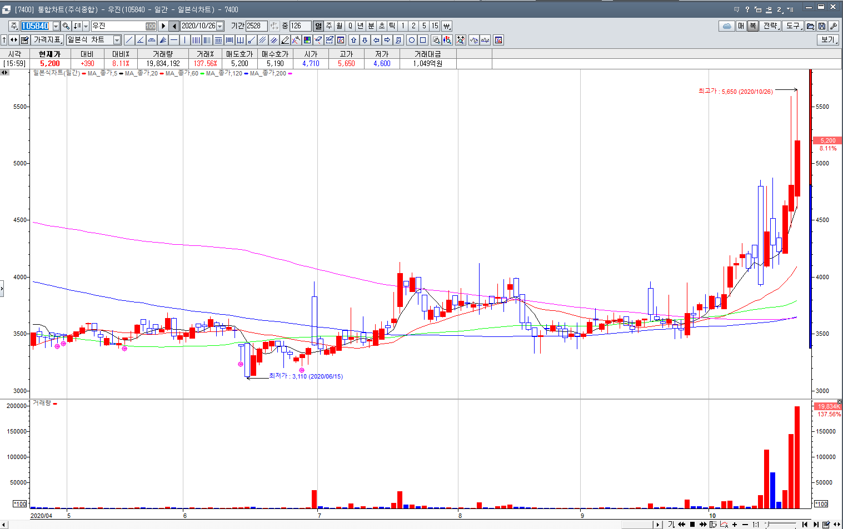Click the horizontal expand double-arrow icon
The height and width of the screenshot is (529, 843).
tap(14, 40)
